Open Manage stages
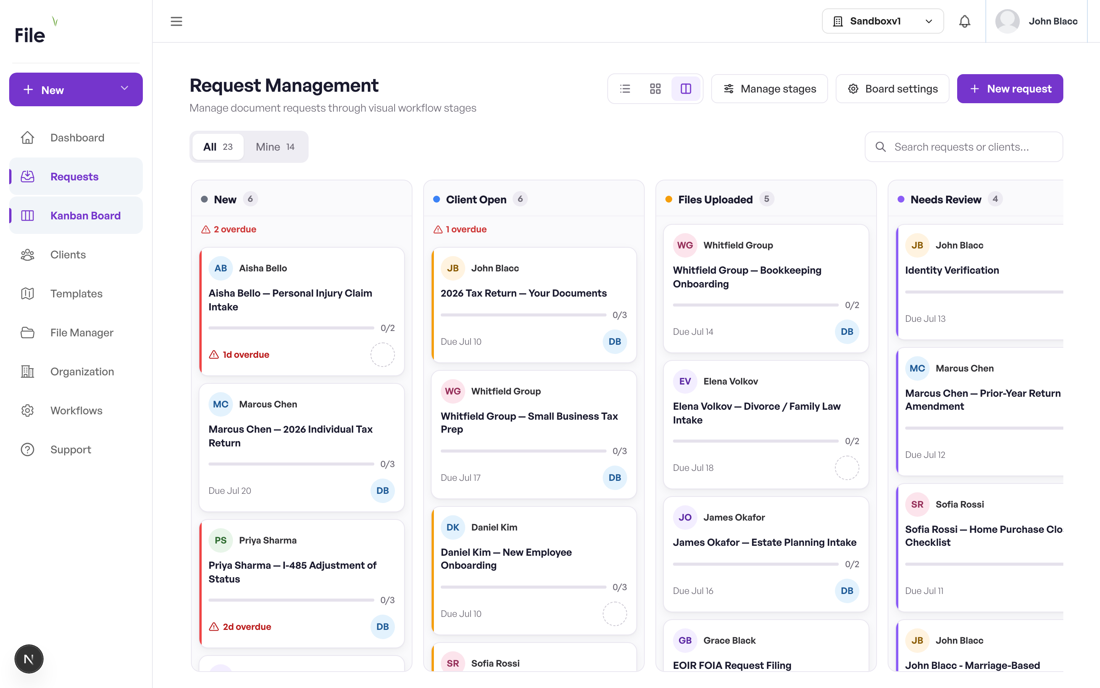 tap(770, 89)
